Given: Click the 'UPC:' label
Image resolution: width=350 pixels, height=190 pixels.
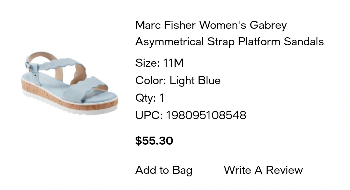Looking at the screenshot, I should [x=149, y=115].
